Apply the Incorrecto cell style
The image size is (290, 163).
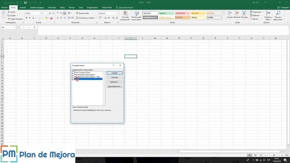(182, 13)
